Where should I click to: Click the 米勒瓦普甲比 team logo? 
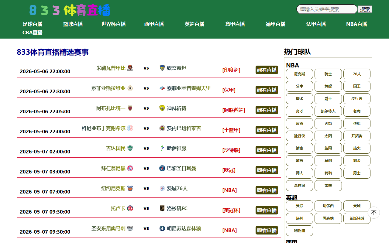(x=130, y=68)
